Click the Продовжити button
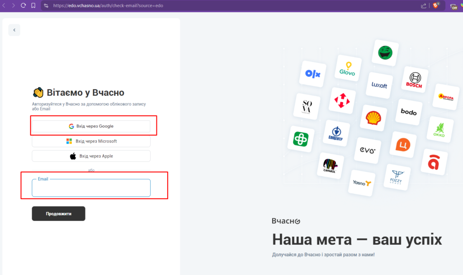 click(x=58, y=214)
